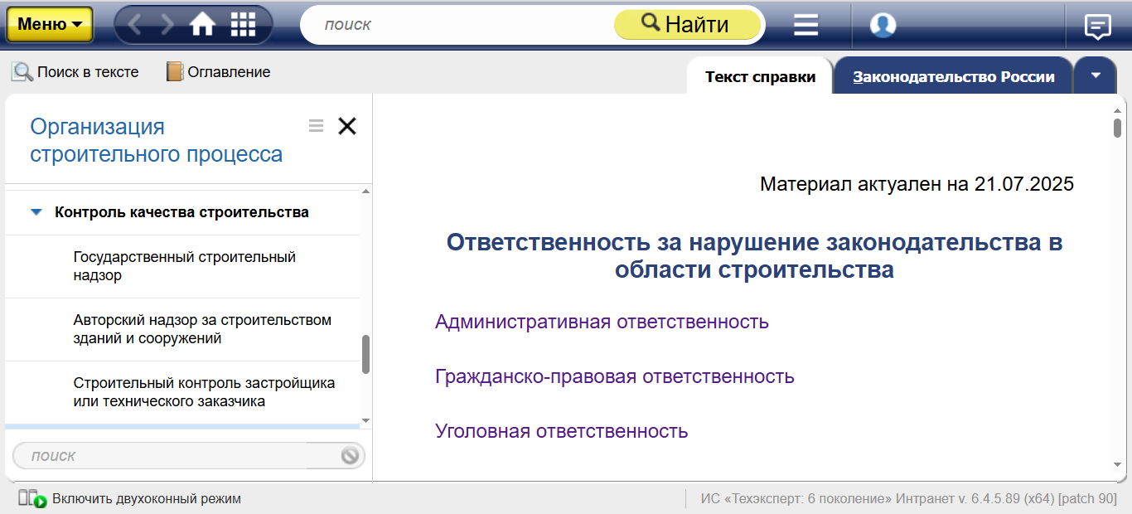Open the yellow Меню dropdown

(x=50, y=25)
